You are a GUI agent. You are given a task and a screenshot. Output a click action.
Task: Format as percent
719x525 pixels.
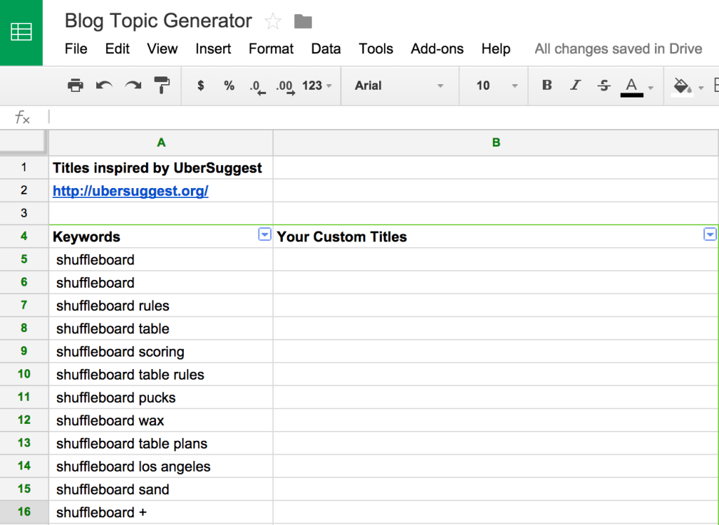[x=229, y=86]
